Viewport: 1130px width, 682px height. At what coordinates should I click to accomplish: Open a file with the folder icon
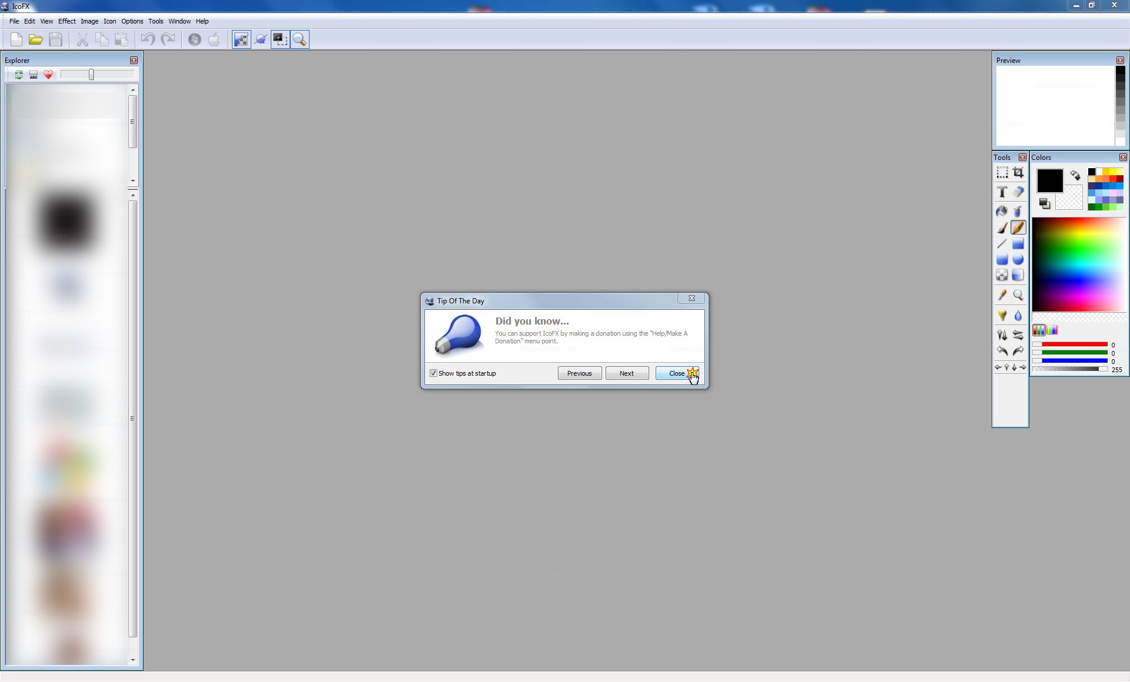click(x=36, y=39)
